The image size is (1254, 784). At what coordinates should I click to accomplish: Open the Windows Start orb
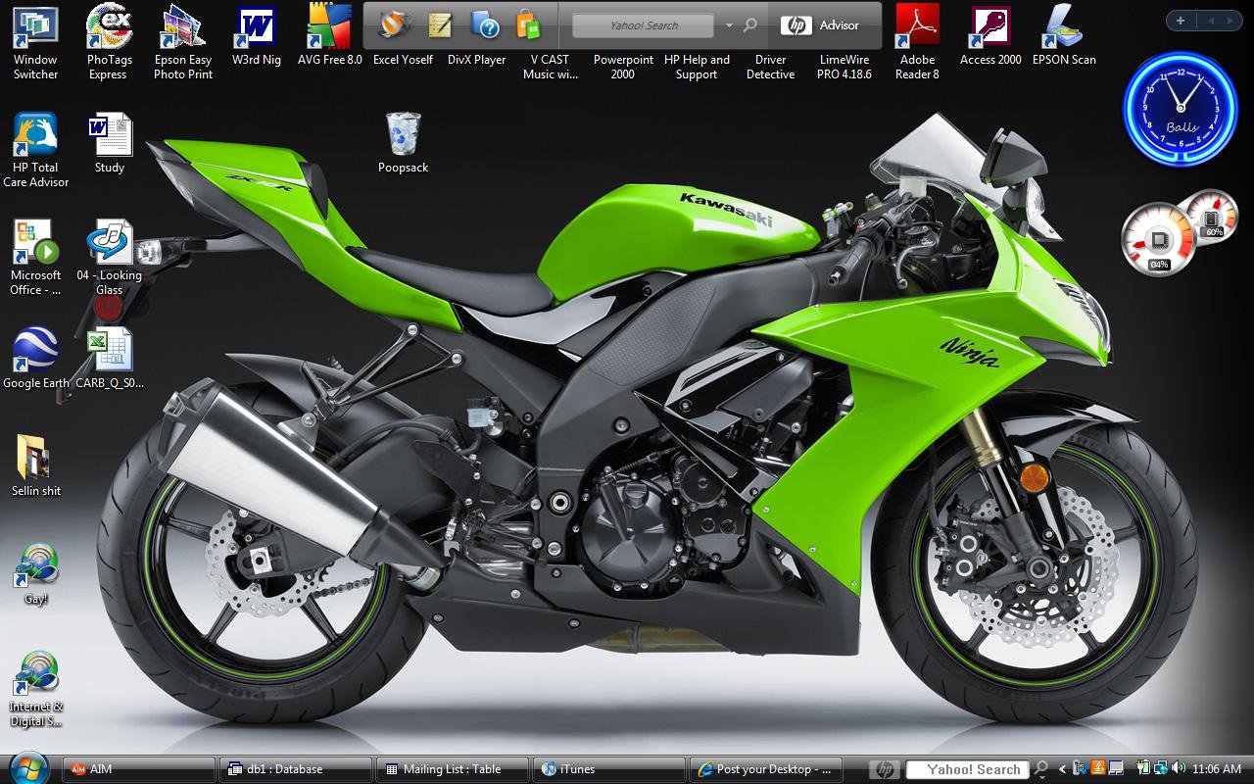pos(28,766)
